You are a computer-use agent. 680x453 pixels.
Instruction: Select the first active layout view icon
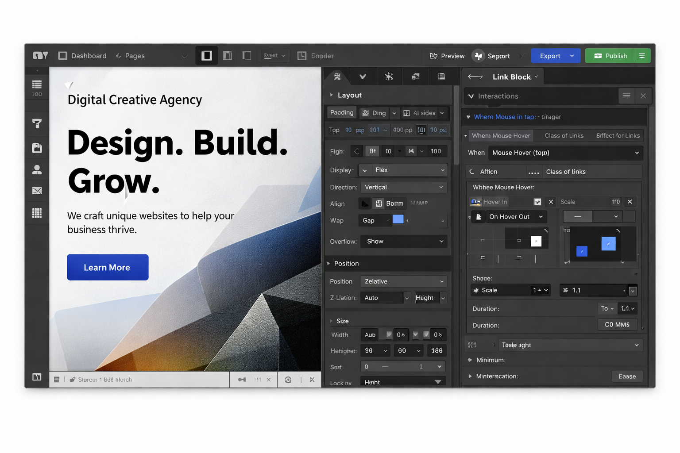point(207,56)
